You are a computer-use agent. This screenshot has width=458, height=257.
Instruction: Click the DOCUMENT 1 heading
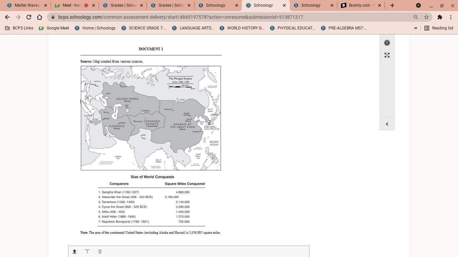click(151, 49)
